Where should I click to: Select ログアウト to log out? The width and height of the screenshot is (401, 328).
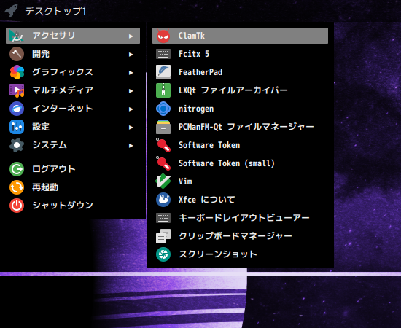click(73, 169)
